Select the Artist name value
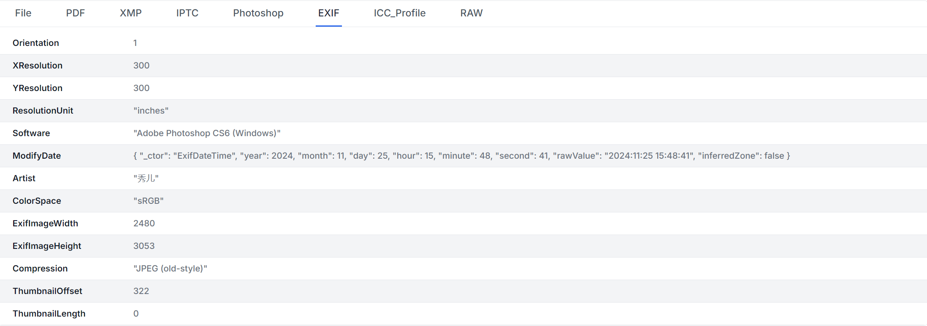This screenshot has width=927, height=326. (x=146, y=178)
